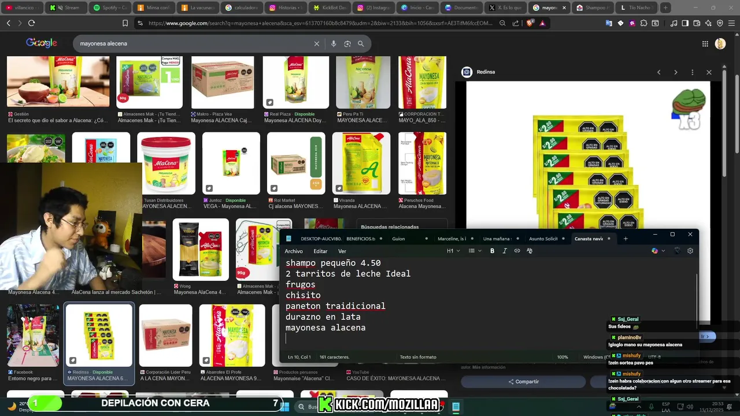740x416 pixels.
Task: Expand the list style dropdown in Notepad
Action: (474, 251)
